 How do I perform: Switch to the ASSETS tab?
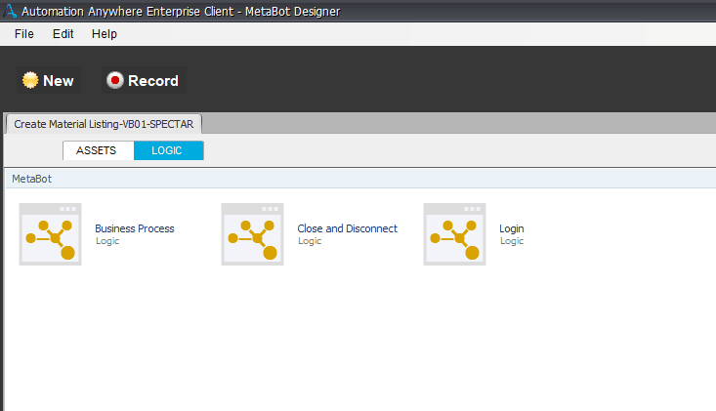pyautogui.click(x=99, y=150)
